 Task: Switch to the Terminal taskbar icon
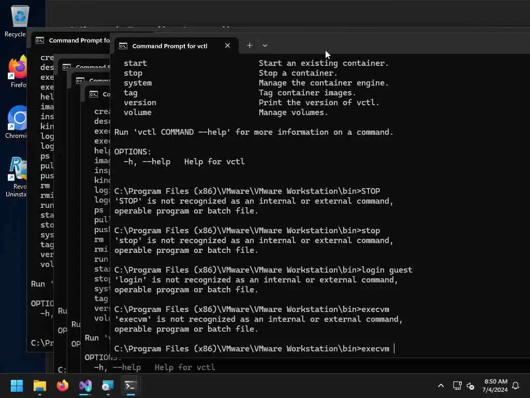coord(130,386)
